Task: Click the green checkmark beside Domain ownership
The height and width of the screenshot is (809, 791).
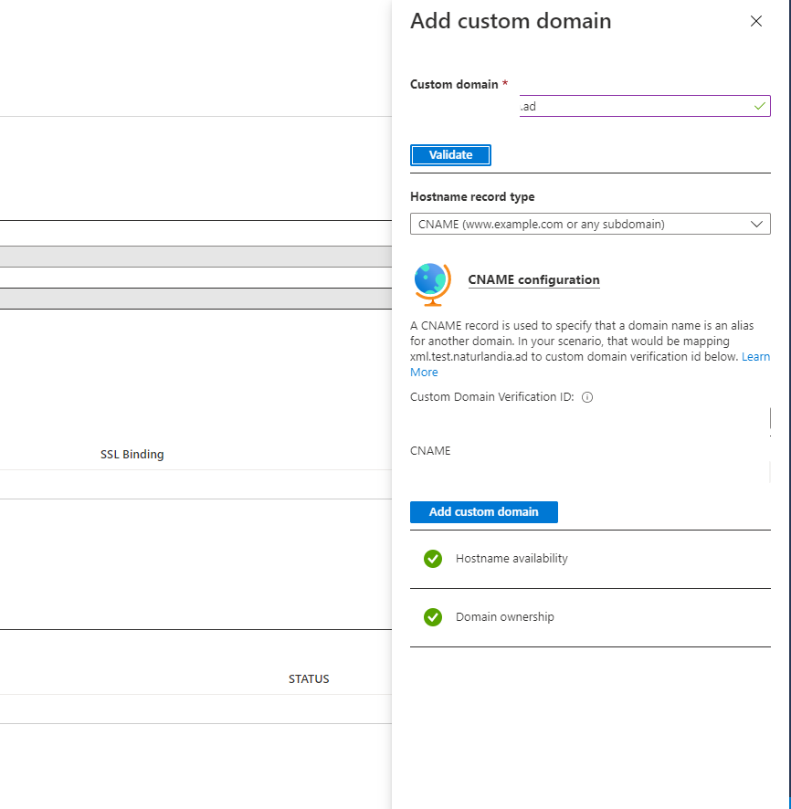Action: pyautogui.click(x=433, y=616)
